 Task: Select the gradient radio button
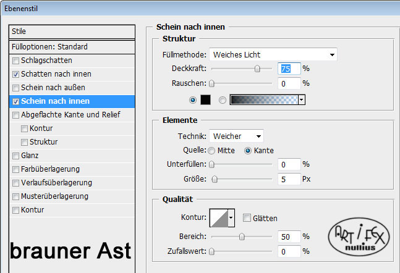(223, 100)
